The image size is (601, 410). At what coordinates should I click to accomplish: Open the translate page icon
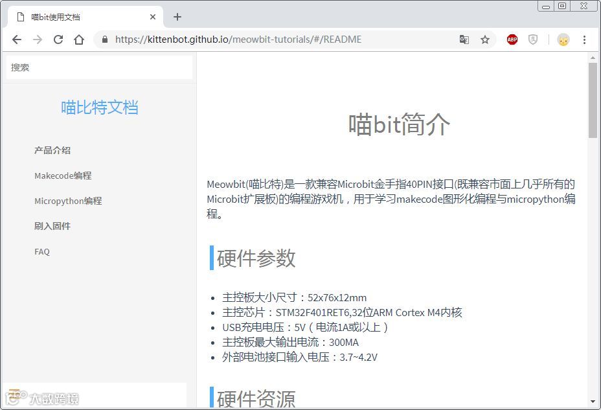click(464, 40)
